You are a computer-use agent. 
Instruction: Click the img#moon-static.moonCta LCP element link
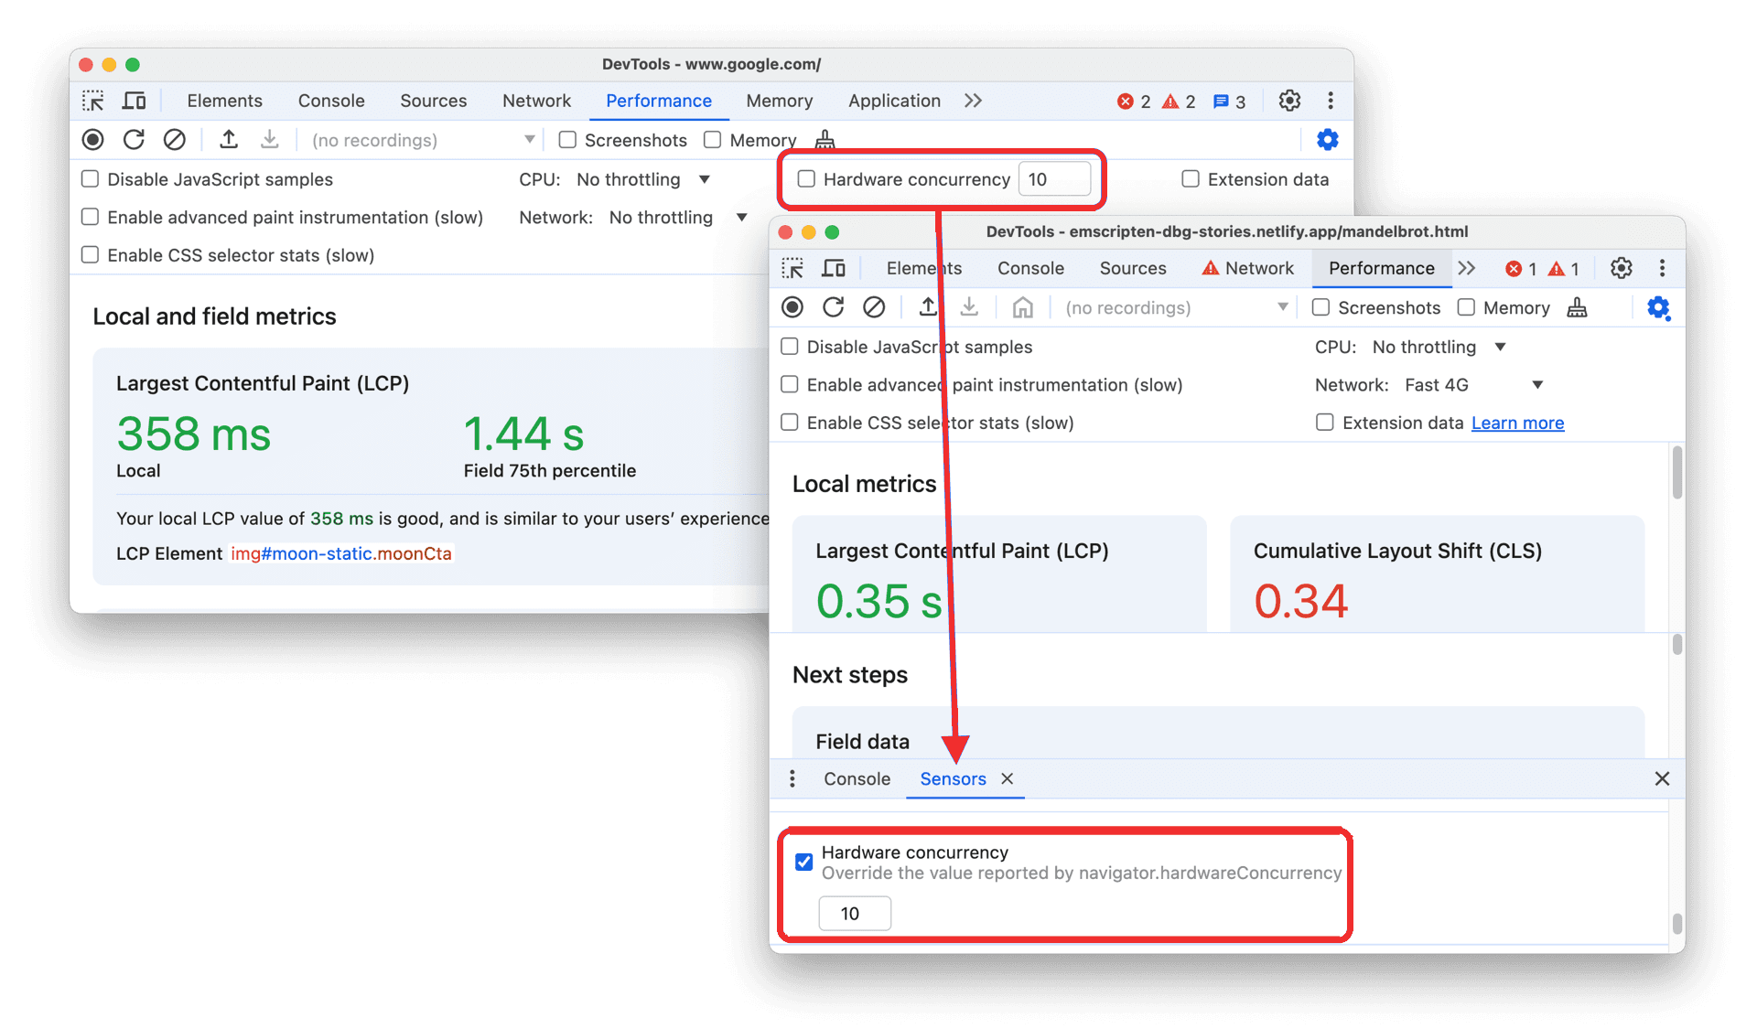pyautogui.click(x=341, y=553)
